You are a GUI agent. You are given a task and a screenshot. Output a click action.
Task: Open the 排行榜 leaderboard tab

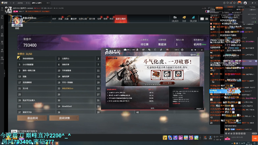click(x=92, y=19)
